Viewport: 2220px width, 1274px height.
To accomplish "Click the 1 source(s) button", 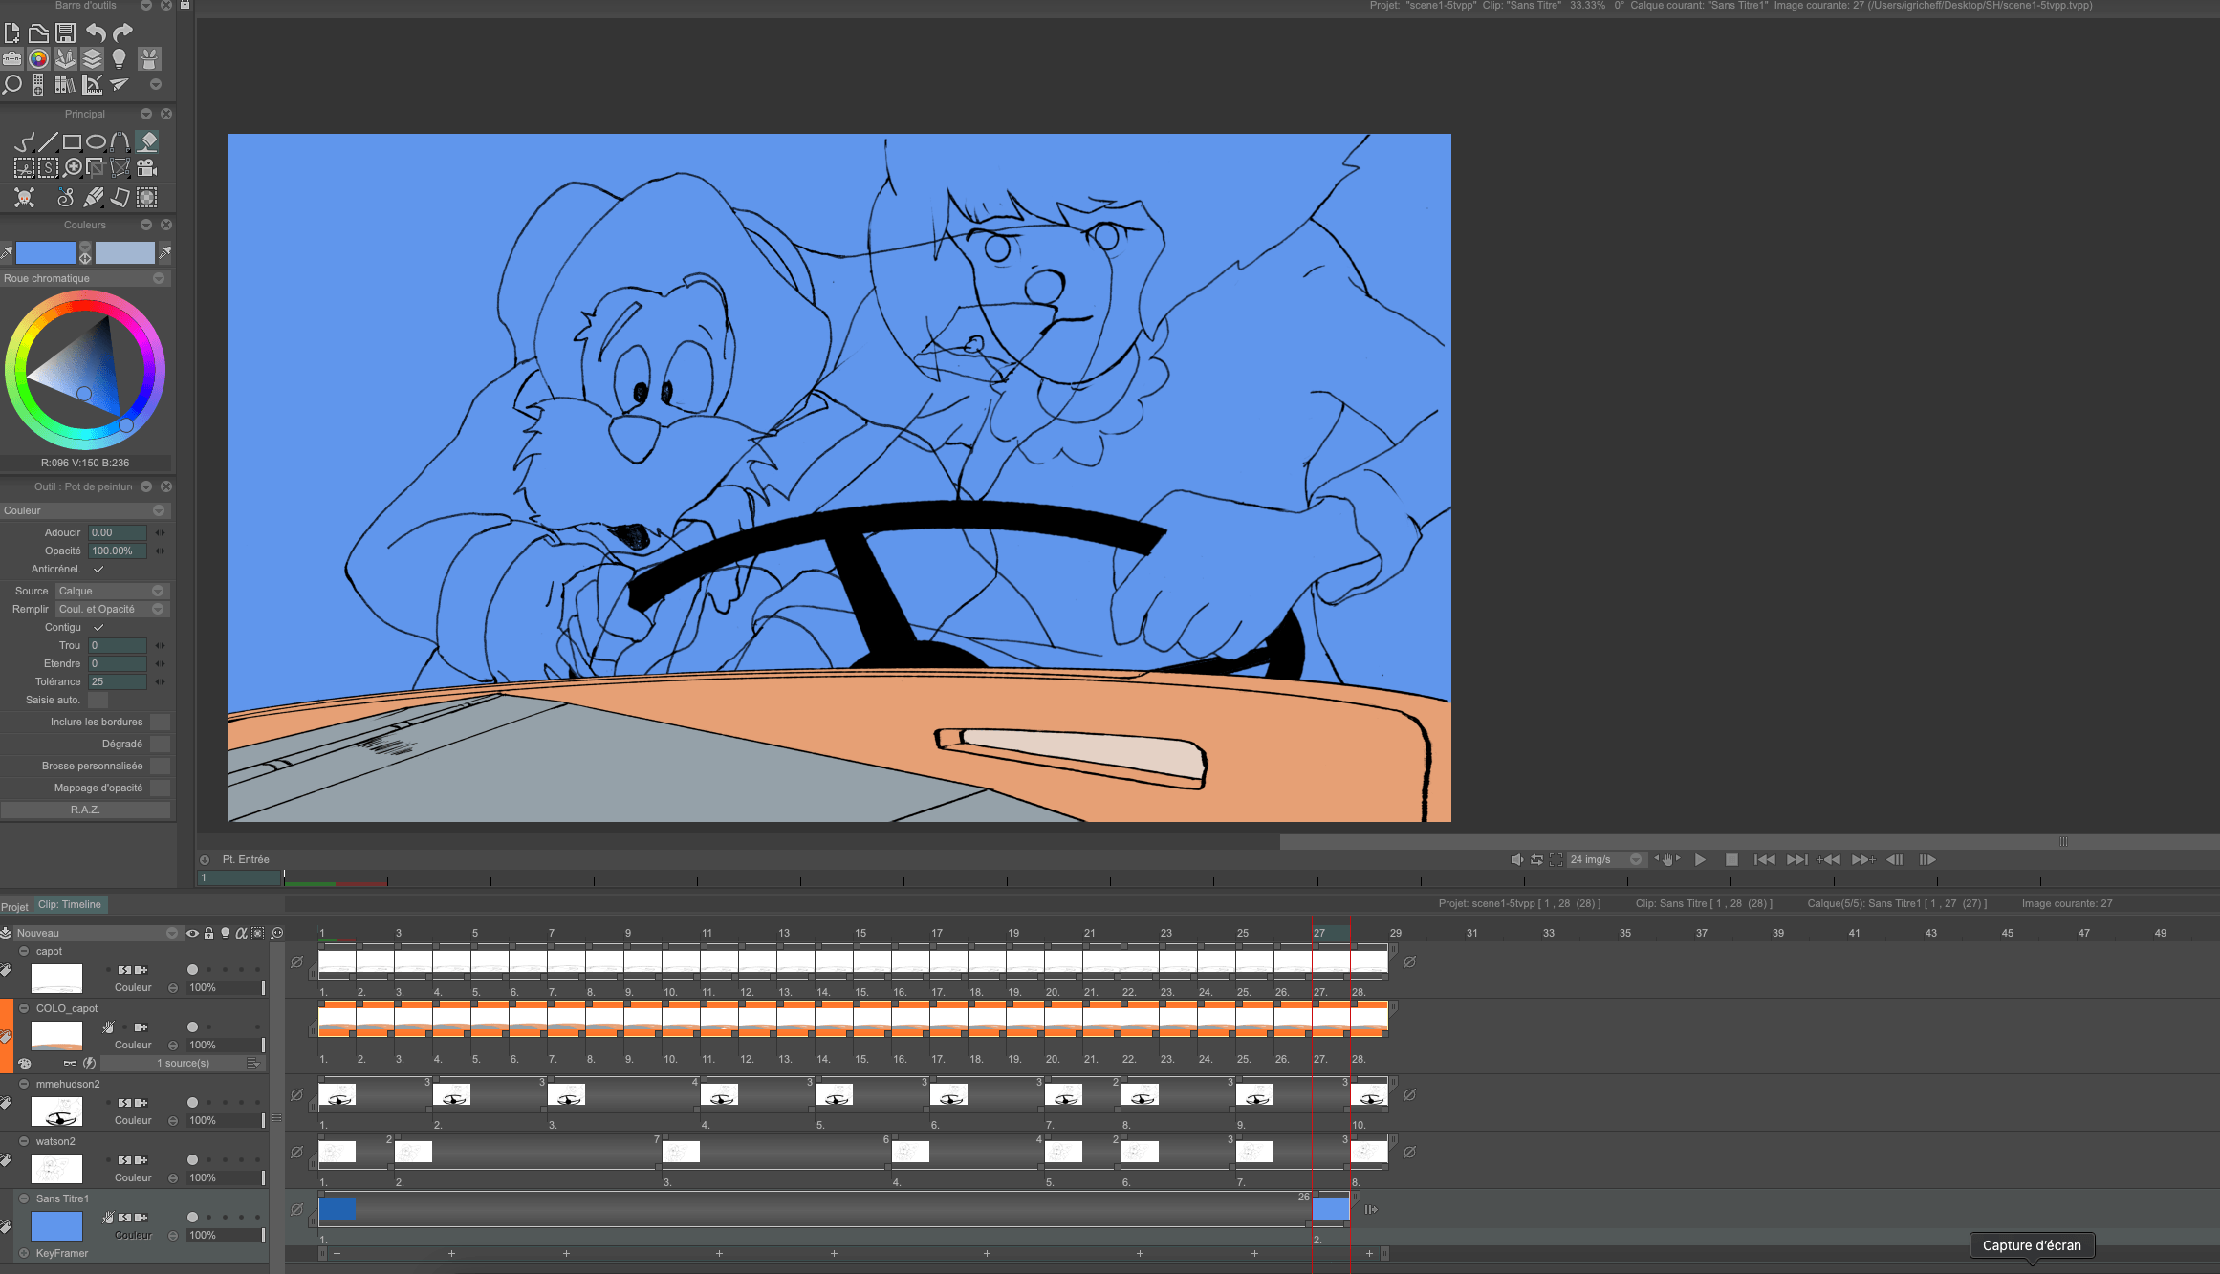I will click(183, 1064).
